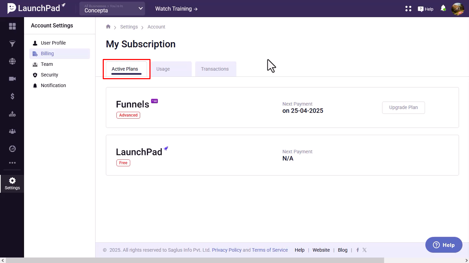The image size is (469, 263).
Task: Open the people group sidebar icon
Action: 12,131
